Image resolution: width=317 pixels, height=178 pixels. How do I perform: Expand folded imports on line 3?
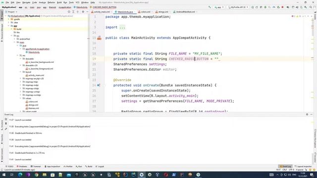(122, 27)
